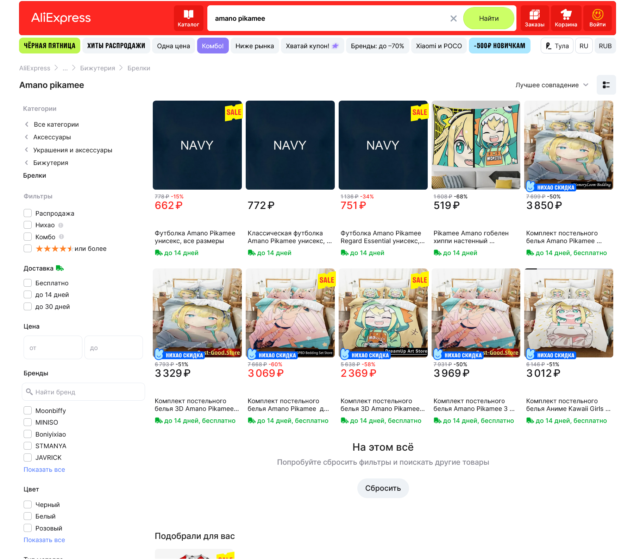Screen dimensions: 640x559
Task: Enable the four stars or more rating checkbox
Action: pyautogui.click(x=27, y=248)
